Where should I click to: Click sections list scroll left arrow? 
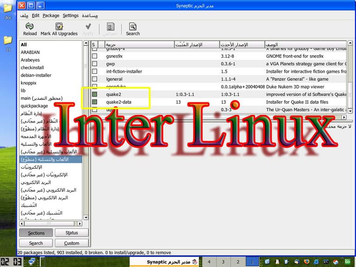click(x=22, y=223)
